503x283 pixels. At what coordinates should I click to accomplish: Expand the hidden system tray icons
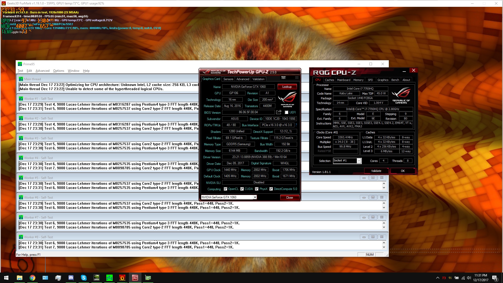[x=438, y=278]
